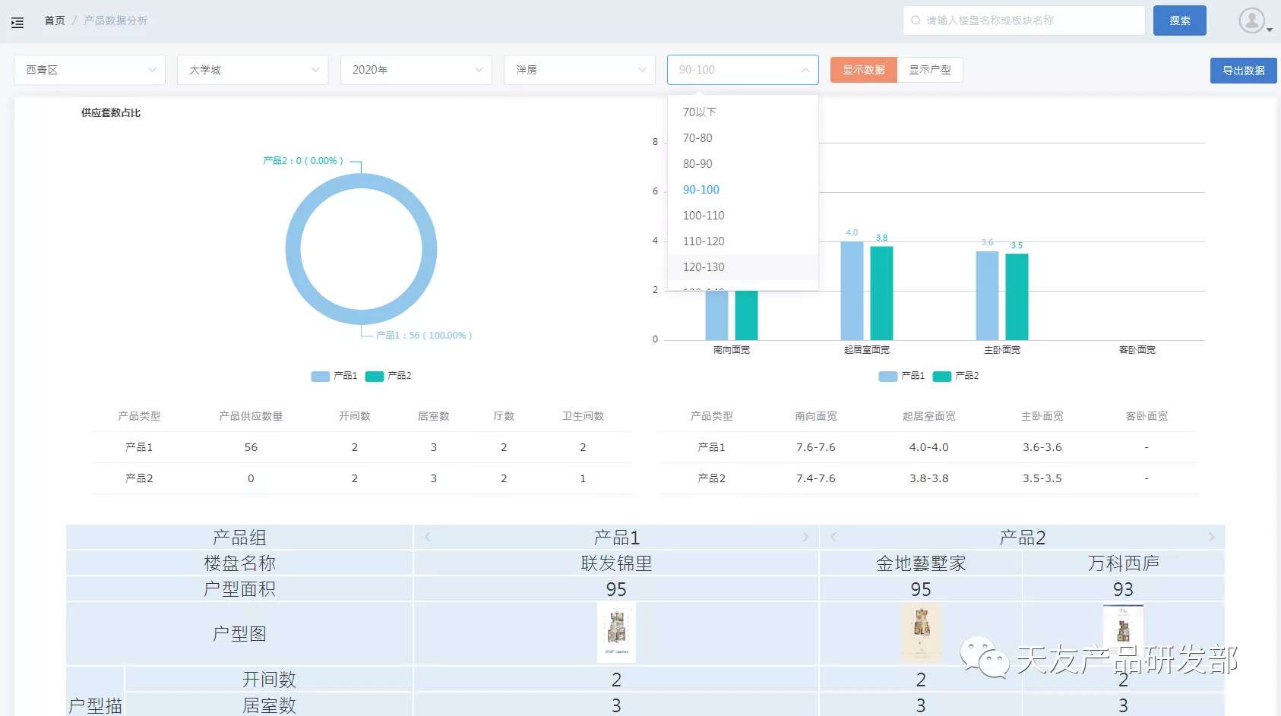
Task: Click the 导出数据 export button
Action: pos(1242,70)
